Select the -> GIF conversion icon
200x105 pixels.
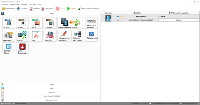tap(36, 23)
